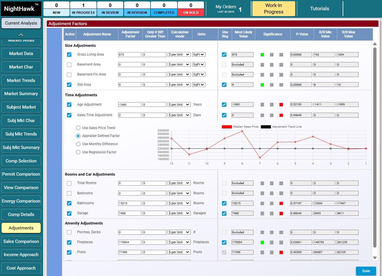382x276 pixels.
Task: Click red significance square for Garage
Action: 281,213
